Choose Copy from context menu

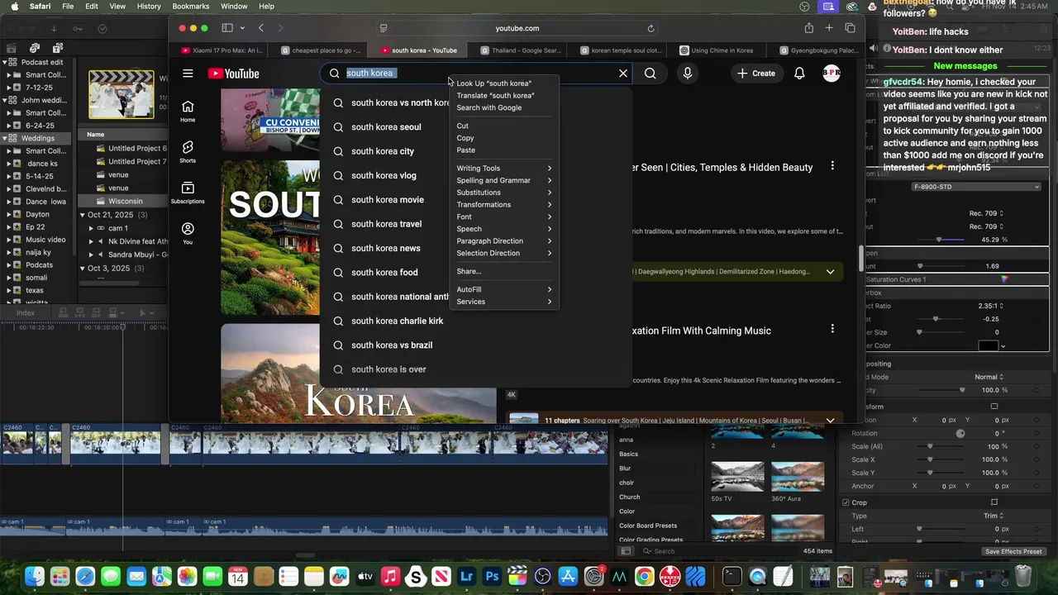pyautogui.click(x=504, y=138)
